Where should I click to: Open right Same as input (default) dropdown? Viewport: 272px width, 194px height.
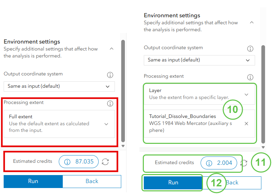pyautogui.click(x=199, y=60)
